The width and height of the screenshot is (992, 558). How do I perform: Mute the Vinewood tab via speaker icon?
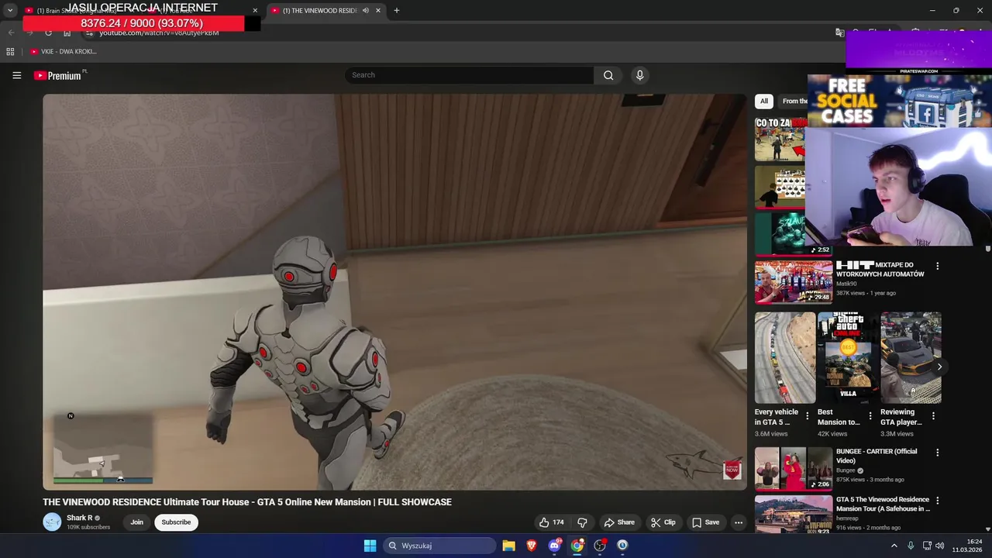click(x=365, y=11)
